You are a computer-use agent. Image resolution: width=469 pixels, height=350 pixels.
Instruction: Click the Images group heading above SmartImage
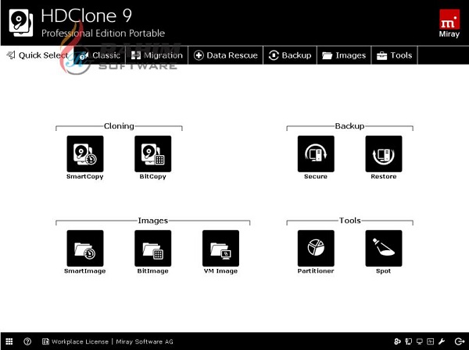pyautogui.click(x=153, y=221)
